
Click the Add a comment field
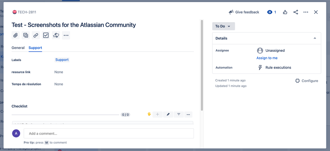click(x=109, y=133)
